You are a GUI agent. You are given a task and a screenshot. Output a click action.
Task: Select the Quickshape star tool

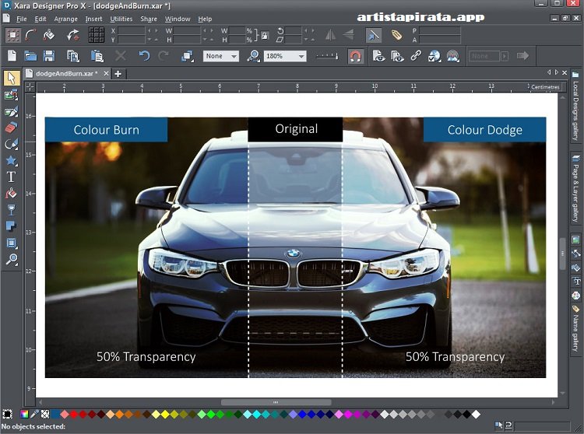(11, 161)
